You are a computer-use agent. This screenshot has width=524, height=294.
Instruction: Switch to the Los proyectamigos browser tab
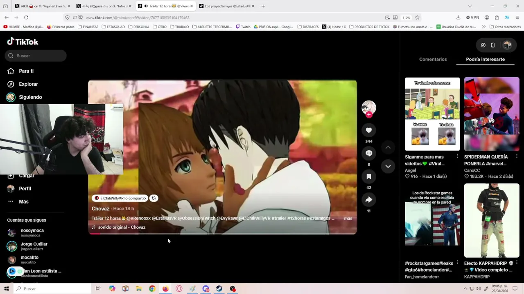(227, 6)
